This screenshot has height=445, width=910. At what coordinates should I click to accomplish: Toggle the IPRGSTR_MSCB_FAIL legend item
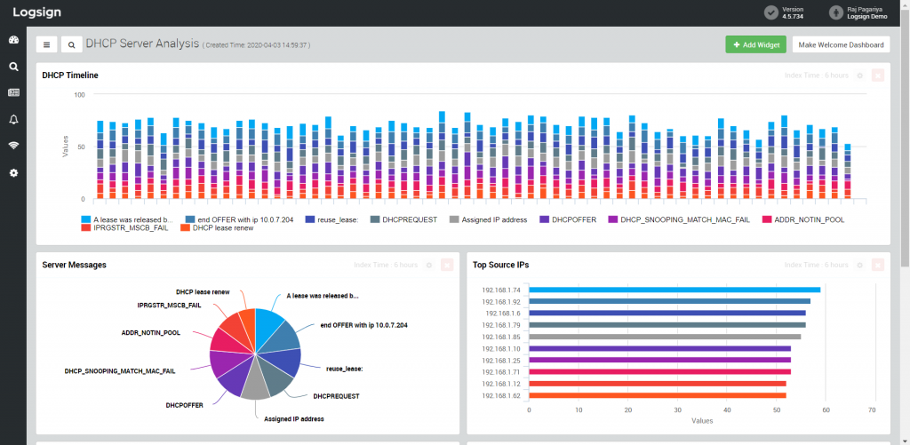(x=126, y=228)
